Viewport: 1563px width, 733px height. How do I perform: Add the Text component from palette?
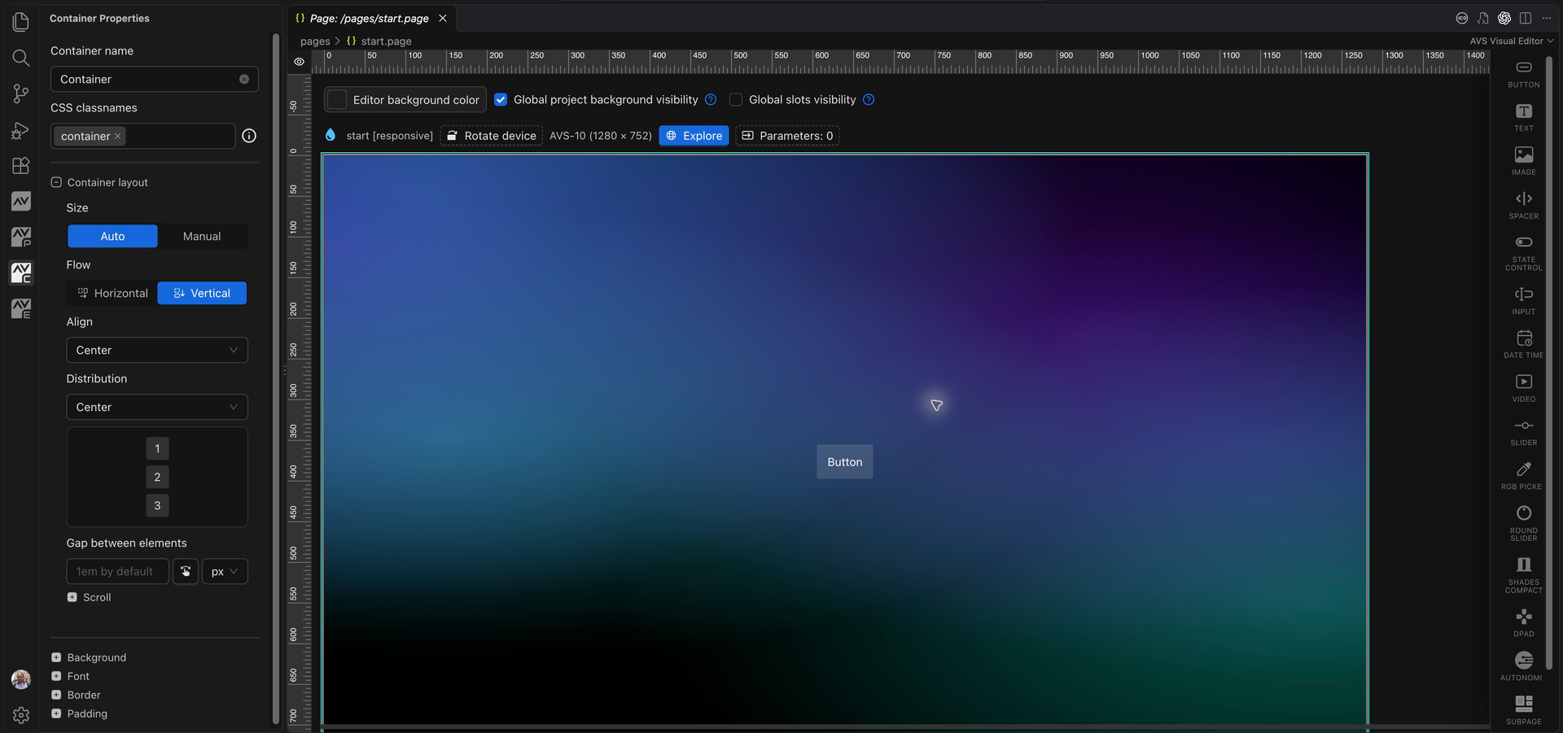(x=1524, y=117)
